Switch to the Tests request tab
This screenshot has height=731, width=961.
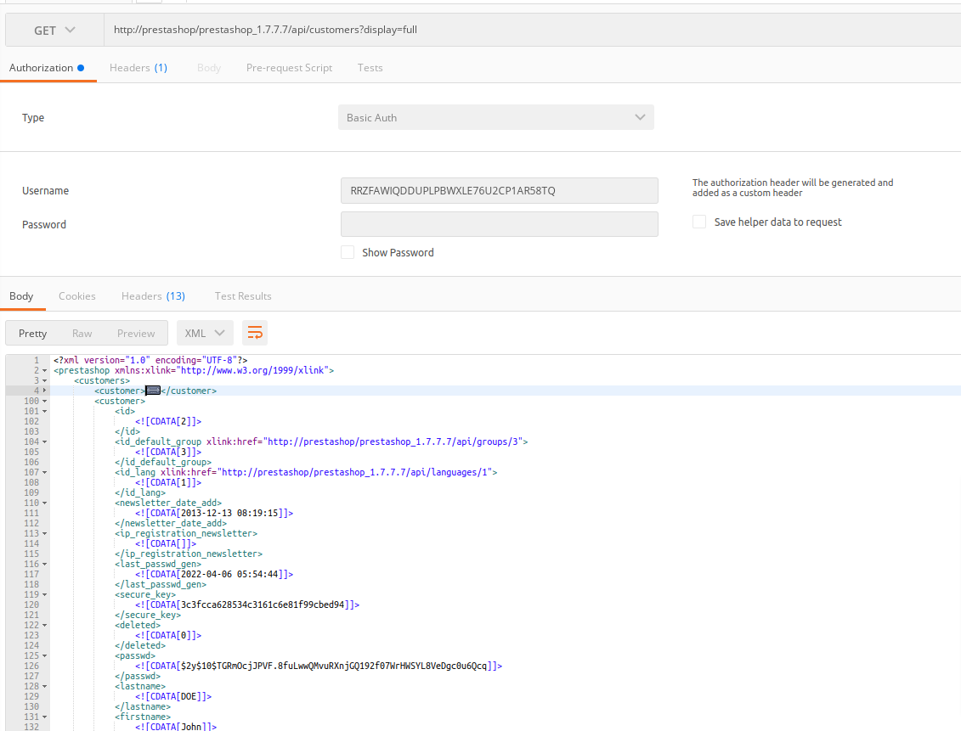(x=370, y=67)
